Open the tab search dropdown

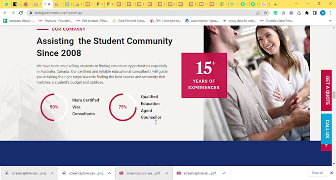click(x=296, y=3)
